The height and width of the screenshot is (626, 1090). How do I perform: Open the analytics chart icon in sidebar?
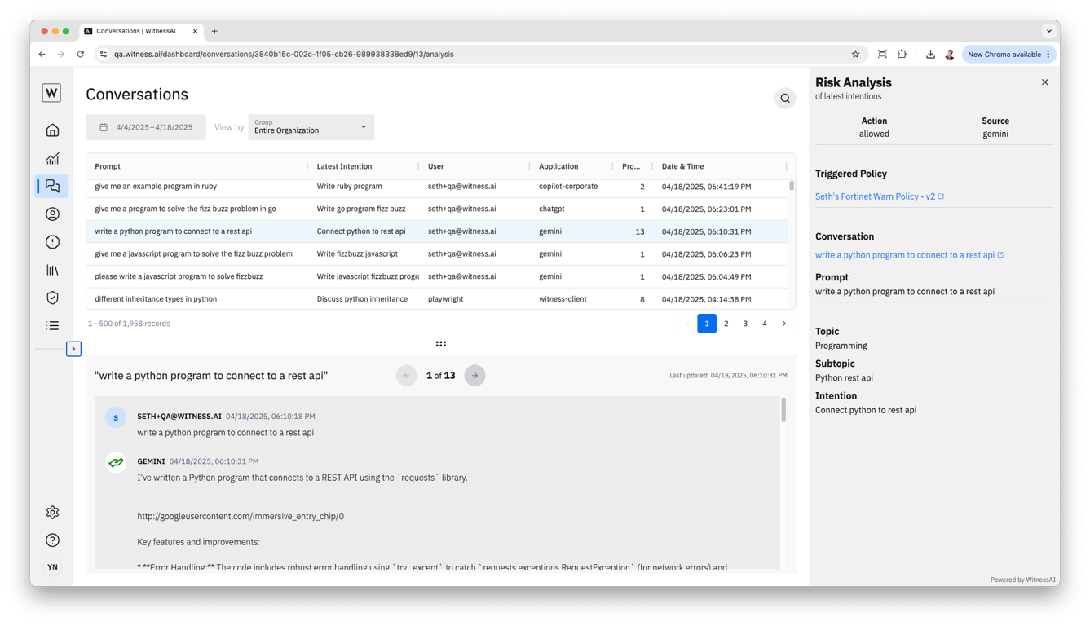click(x=52, y=158)
